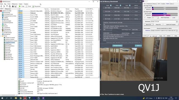The height and width of the screenshot is (100, 179).
Task: Toggle Reference checkbox under CPU Multi Thread
Action: click(x=145, y=15)
